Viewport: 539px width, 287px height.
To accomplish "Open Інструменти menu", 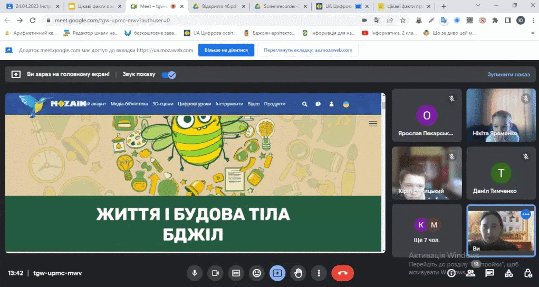I will click(229, 104).
